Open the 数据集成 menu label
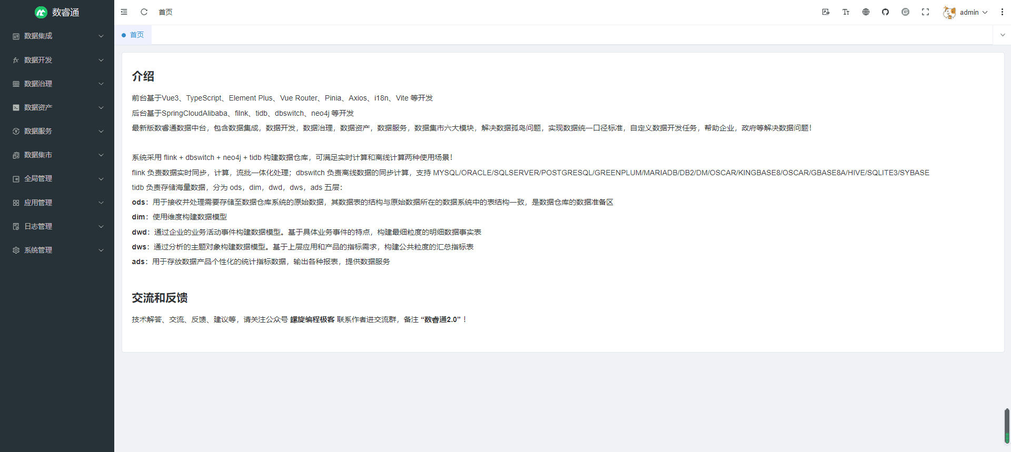This screenshot has height=452, width=1011. [38, 36]
